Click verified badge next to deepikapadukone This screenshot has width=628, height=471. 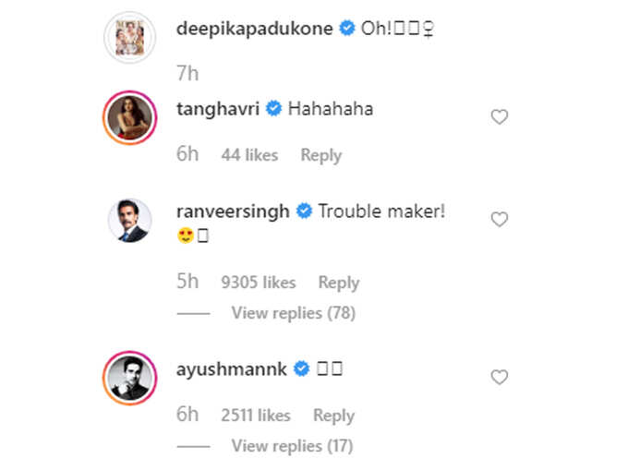(x=347, y=28)
